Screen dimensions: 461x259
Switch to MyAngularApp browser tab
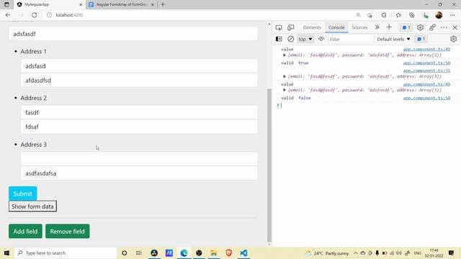[x=49, y=4]
